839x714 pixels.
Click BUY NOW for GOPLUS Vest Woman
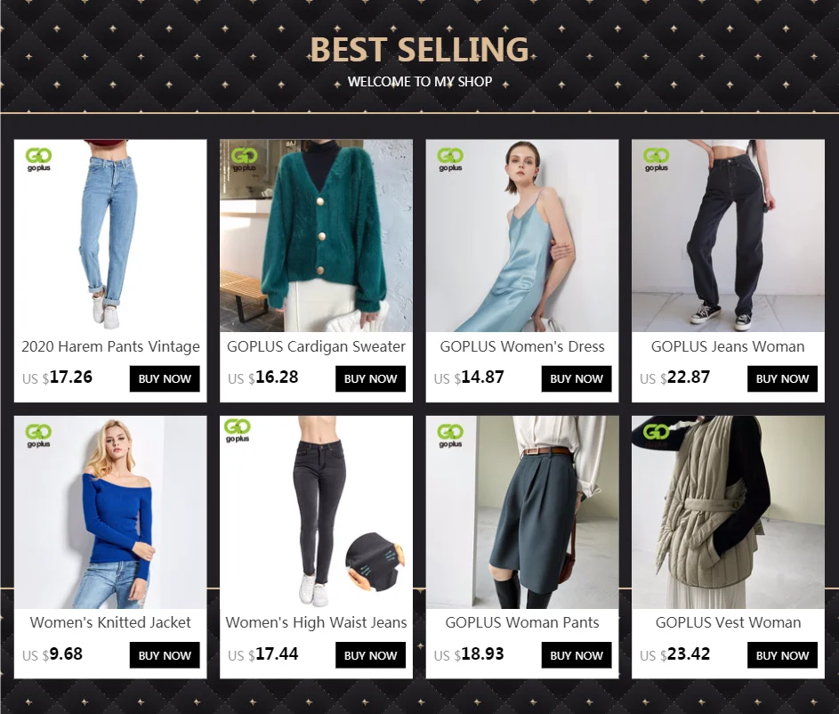pos(782,655)
